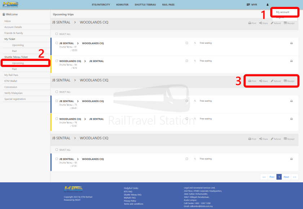Open Past under Shuttle Tebrau Ticket

(x=14, y=69)
